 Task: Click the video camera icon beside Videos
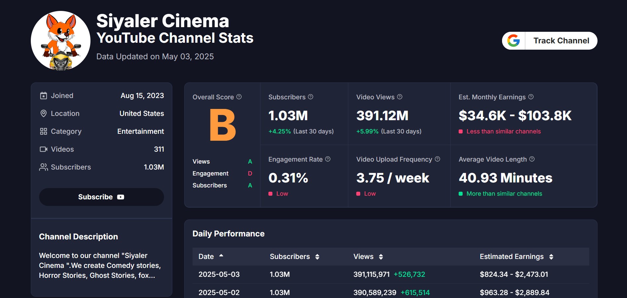[43, 149]
